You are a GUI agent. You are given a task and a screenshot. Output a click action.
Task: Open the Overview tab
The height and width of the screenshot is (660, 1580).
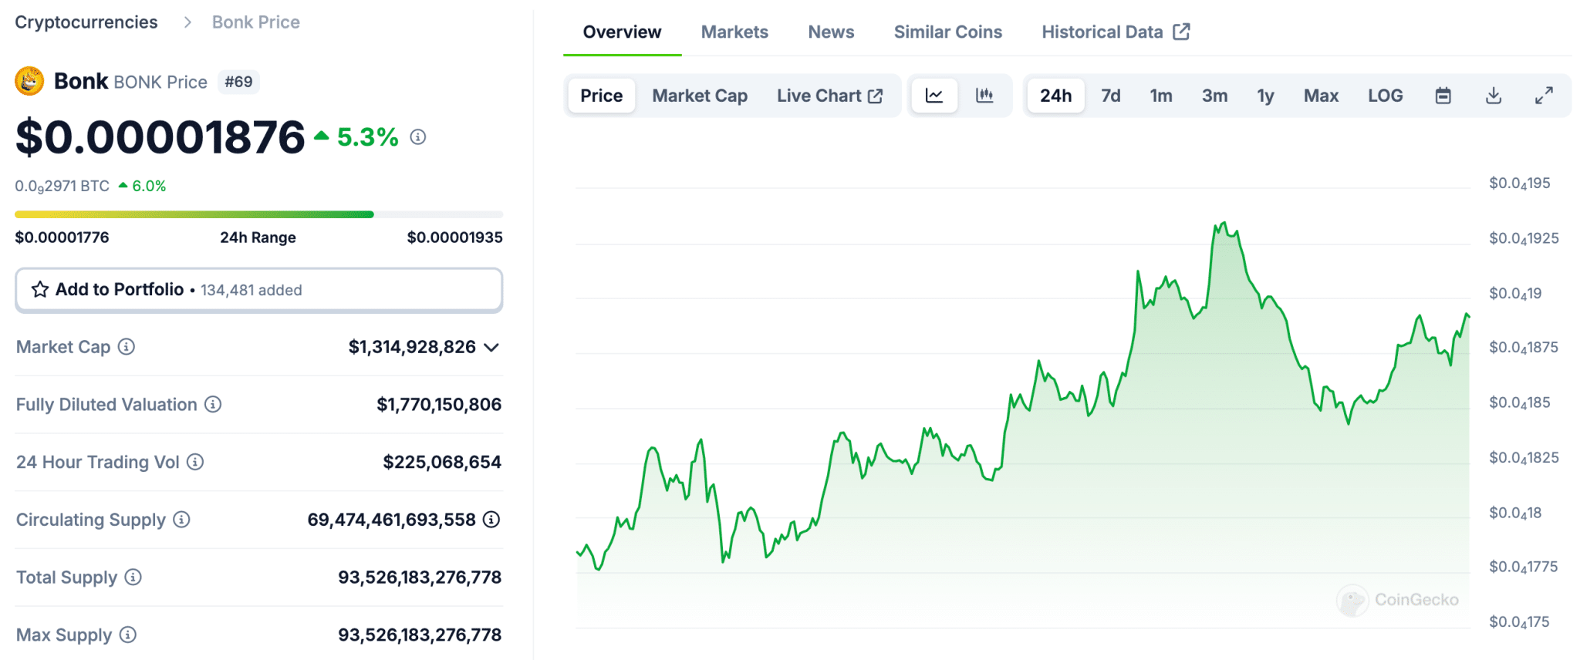622,32
